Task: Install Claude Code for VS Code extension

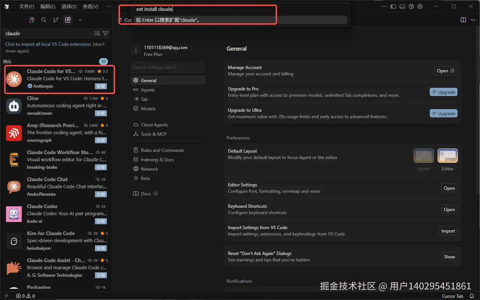Action: 101,86
